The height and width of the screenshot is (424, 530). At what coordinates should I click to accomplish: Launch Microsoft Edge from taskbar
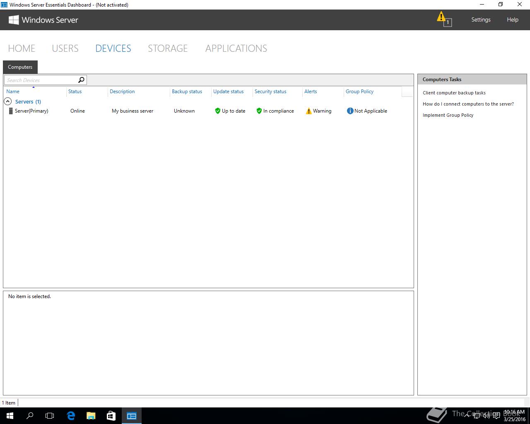[x=71, y=416]
